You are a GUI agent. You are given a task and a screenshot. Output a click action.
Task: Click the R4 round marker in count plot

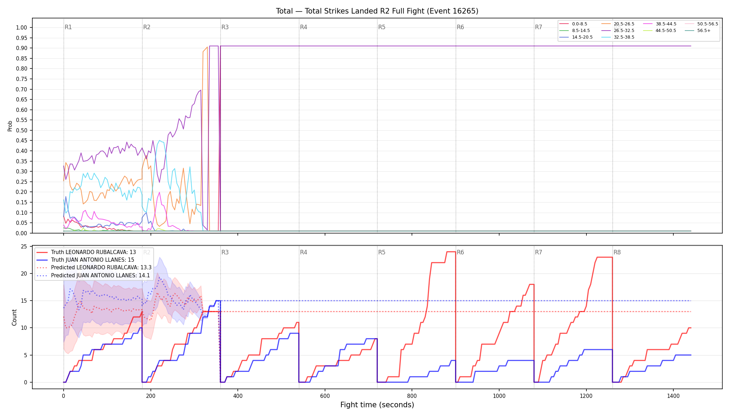303,252
